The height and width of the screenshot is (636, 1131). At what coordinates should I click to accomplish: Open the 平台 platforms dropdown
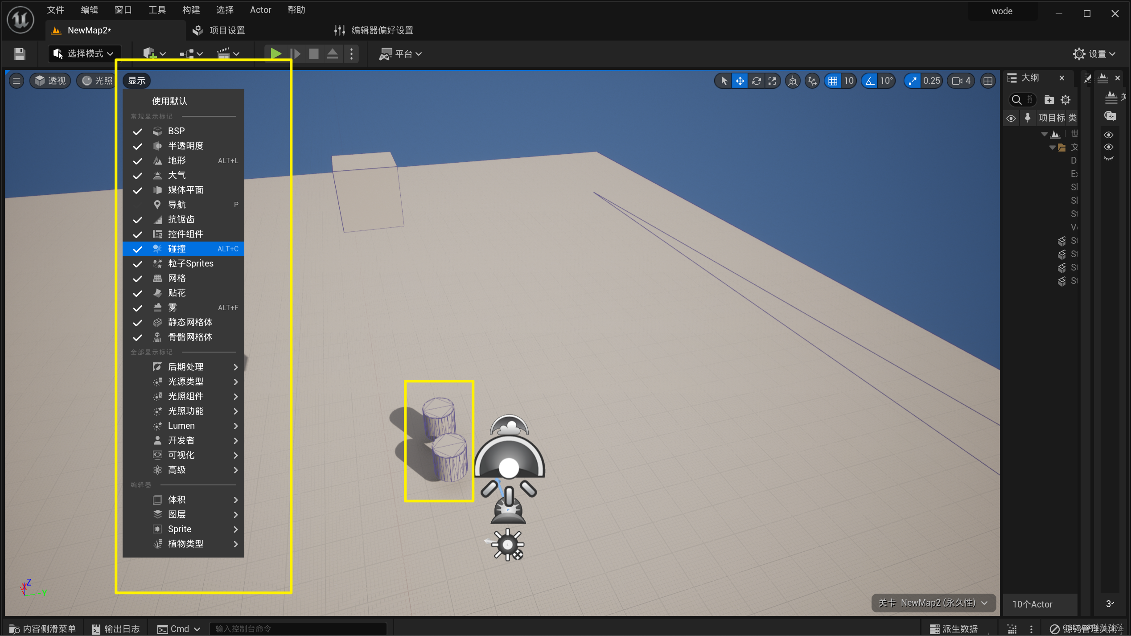point(400,54)
